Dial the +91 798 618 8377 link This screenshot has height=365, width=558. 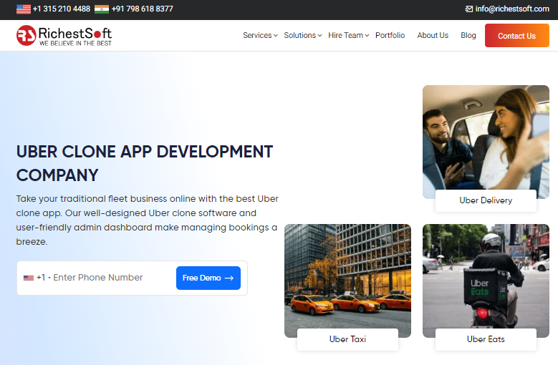[x=142, y=9]
